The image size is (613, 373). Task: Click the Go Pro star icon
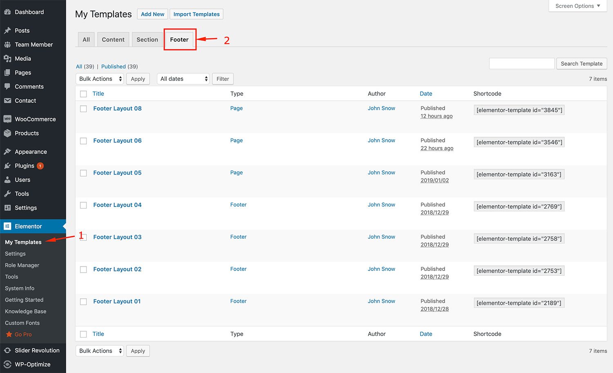pos(9,334)
